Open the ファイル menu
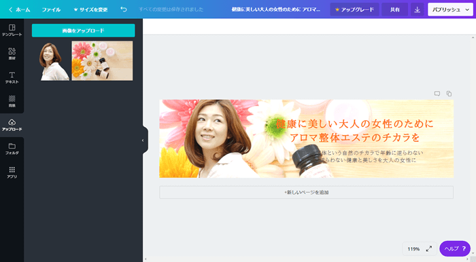Viewport: 476px width, 262px height. (51, 10)
